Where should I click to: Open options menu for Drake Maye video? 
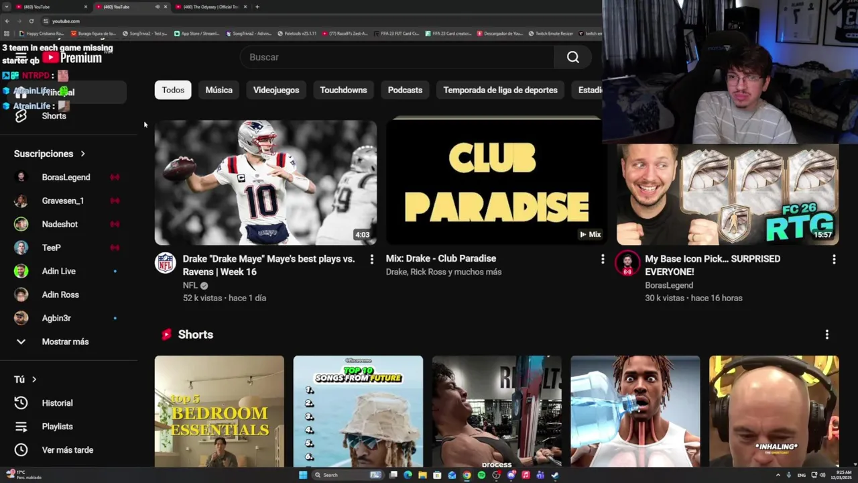click(x=371, y=259)
